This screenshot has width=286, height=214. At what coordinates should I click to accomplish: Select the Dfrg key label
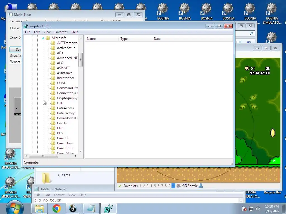(x=60, y=128)
